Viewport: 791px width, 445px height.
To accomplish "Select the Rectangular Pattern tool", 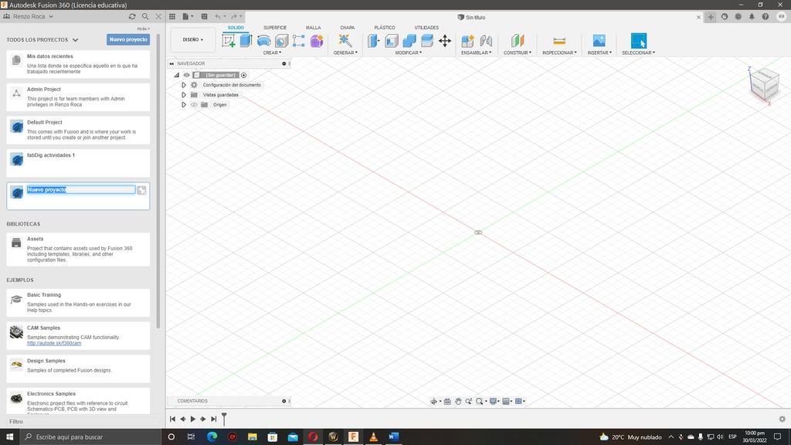I will tap(299, 41).
